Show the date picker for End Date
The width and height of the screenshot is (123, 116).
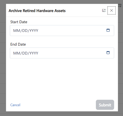pyautogui.click(x=108, y=52)
